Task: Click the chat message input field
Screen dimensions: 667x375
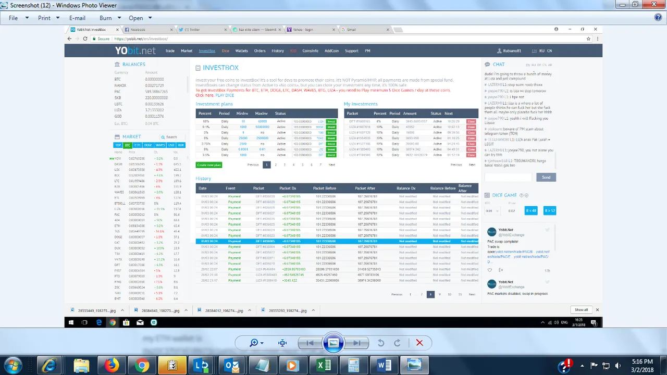Action: [x=508, y=177]
